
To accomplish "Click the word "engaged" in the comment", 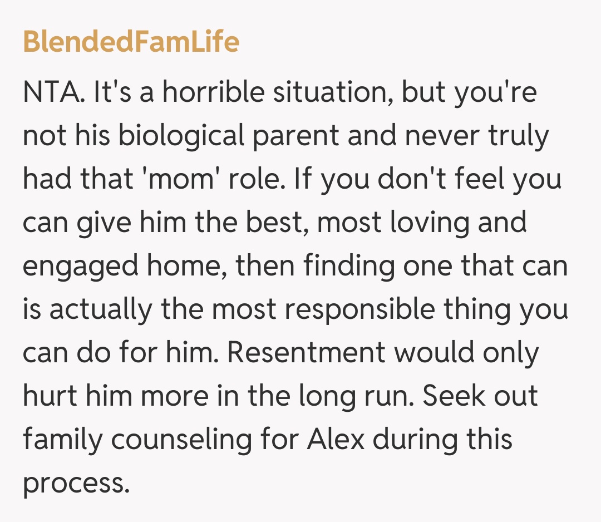I will pos(80,267).
